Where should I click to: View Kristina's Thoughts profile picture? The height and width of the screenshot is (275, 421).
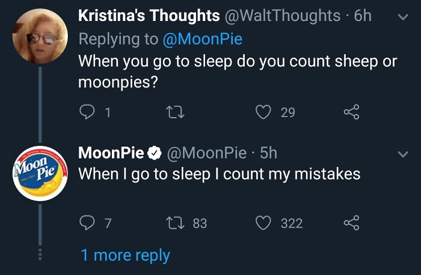coord(40,35)
